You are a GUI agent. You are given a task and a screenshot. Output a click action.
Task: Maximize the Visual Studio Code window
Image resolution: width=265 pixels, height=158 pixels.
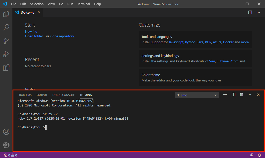coord(247,4)
